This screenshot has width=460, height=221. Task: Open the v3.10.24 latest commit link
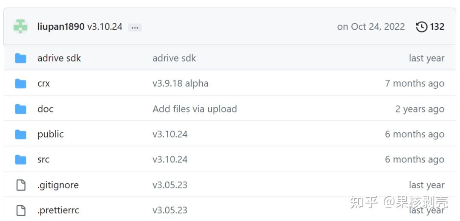point(105,27)
